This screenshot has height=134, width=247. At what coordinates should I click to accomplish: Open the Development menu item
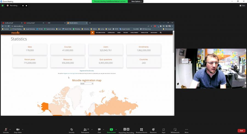(134, 32)
